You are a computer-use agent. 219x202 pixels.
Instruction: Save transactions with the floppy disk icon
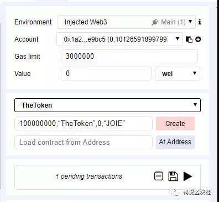[173, 176]
